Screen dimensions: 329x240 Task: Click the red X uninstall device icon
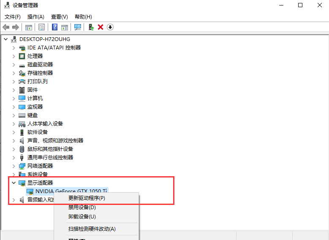101,27
